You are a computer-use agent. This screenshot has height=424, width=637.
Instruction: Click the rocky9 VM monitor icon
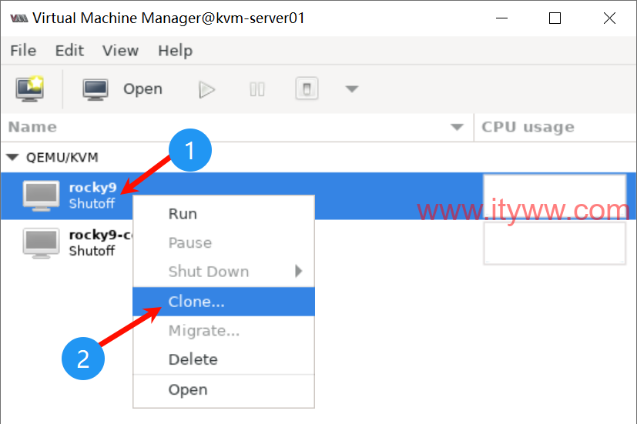point(41,196)
